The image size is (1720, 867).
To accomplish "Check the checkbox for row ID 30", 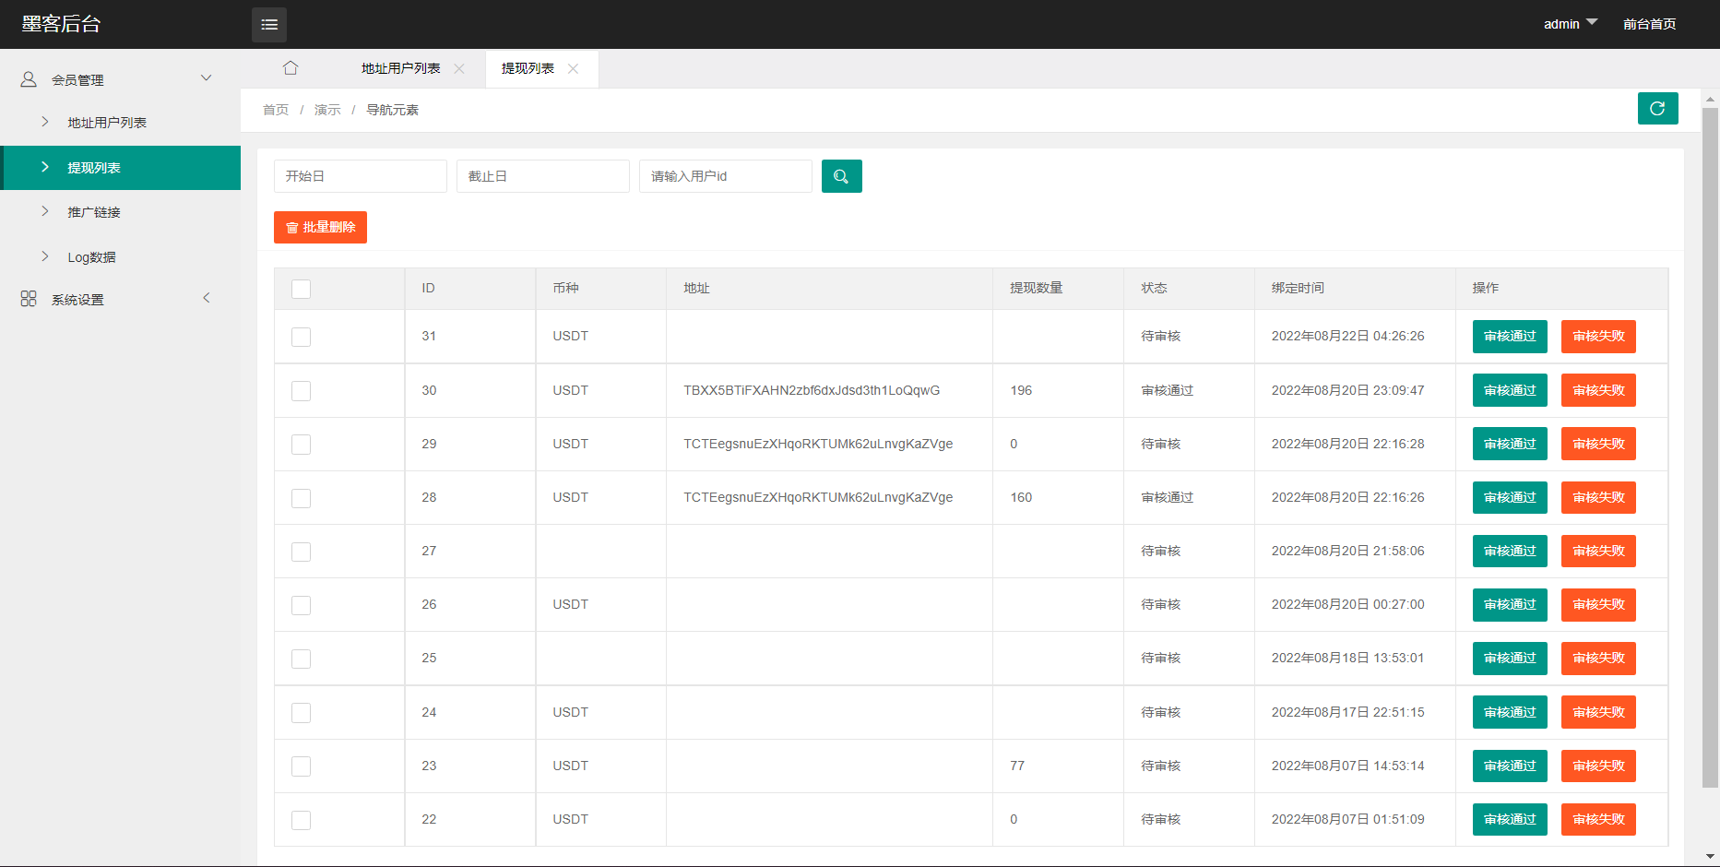I will tap(301, 391).
